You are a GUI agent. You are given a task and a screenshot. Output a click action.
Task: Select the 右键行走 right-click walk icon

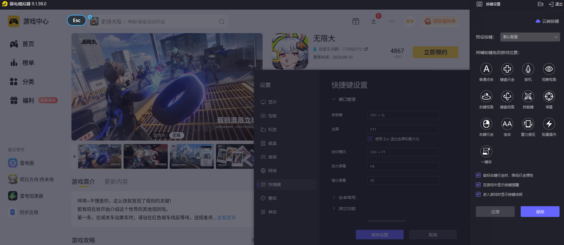click(486, 124)
